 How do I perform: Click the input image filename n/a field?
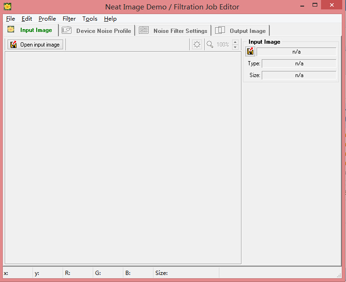(x=297, y=52)
